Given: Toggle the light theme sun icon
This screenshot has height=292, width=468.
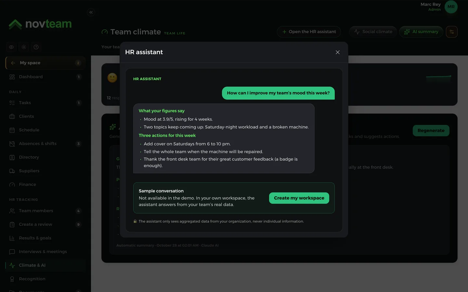Looking at the screenshot, I should 24,47.
